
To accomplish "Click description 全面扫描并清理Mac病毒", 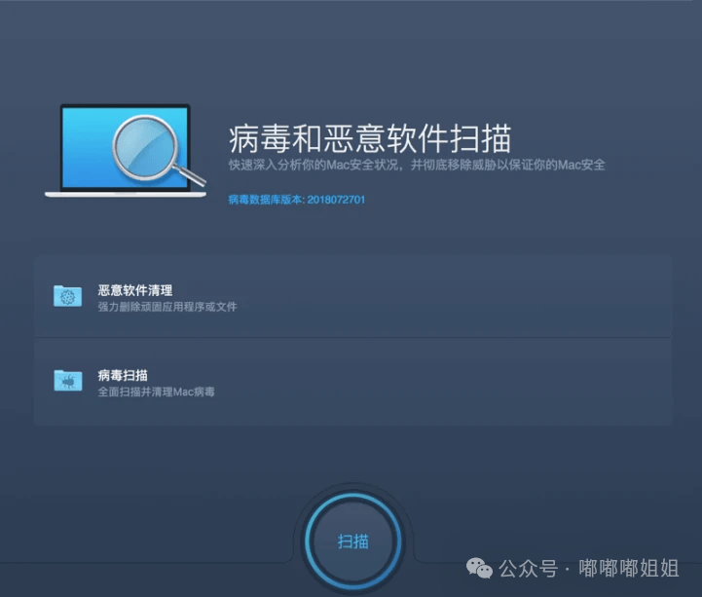I will pyautogui.click(x=156, y=392).
